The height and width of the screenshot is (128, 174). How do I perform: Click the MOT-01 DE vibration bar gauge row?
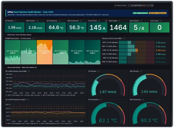click(134, 43)
